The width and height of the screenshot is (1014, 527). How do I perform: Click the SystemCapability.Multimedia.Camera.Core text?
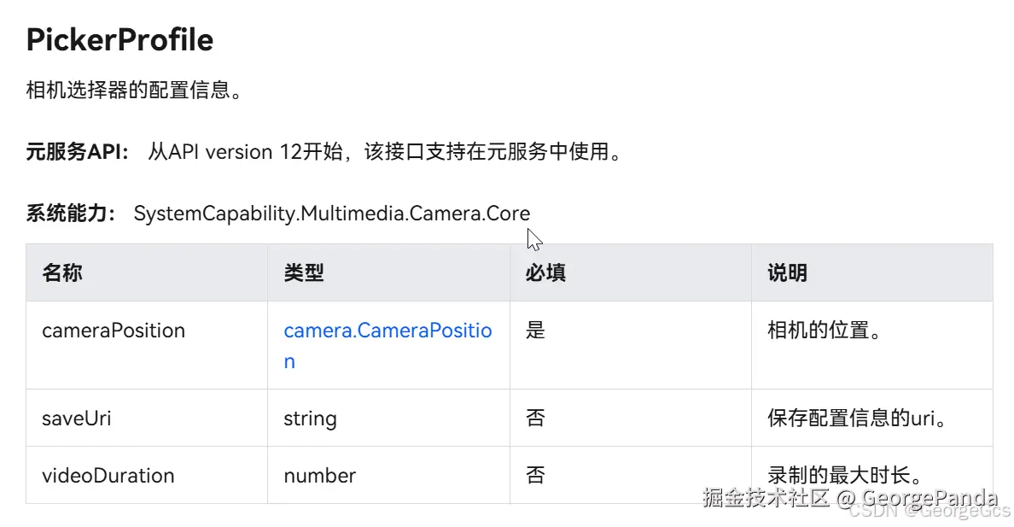tap(331, 214)
